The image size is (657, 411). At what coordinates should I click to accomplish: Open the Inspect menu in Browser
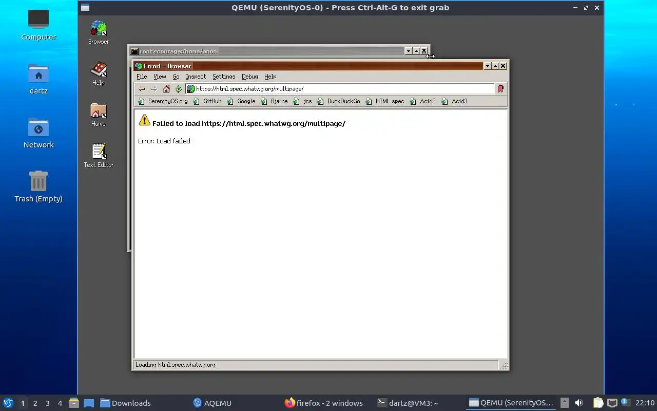pyautogui.click(x=196, y=77)
